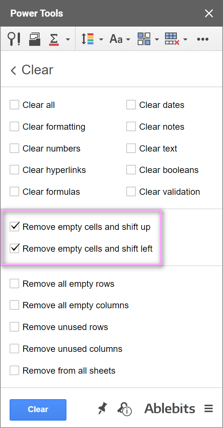The width and height of the screenshot is (223, 428).
Task: Open the Smart Toolbar pin-and-exclamation icon
Action: coord(14,39)
